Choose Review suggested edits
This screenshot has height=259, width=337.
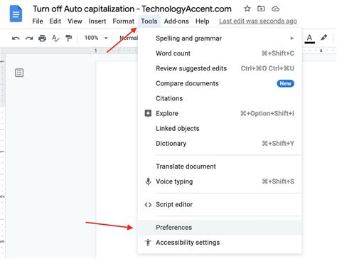tap(220, 68)
